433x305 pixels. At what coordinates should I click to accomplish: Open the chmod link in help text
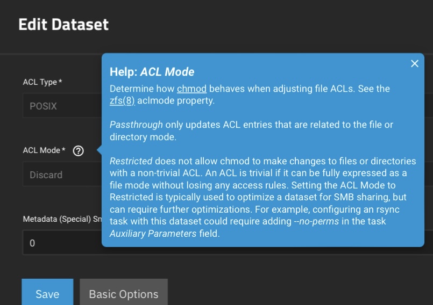click(191, 89)
